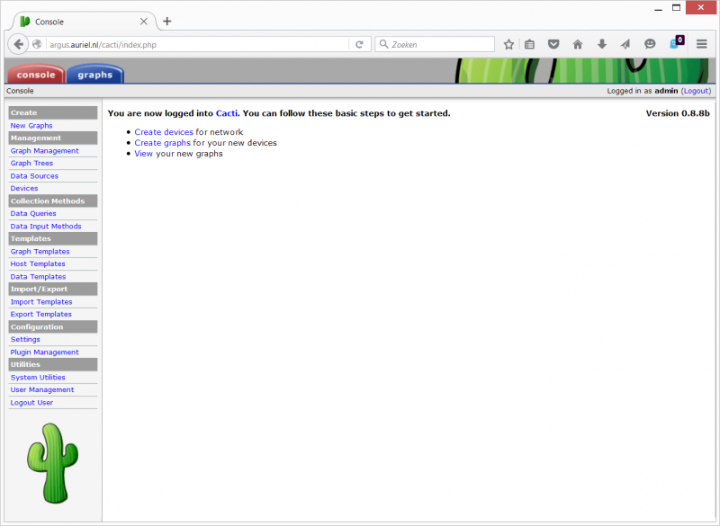The image size is (720, 526).
Task: Click the Pocket icon in toolbar
Action: tap(553, 44)
